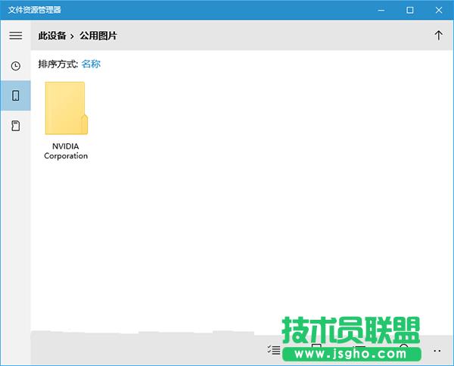Viewport: 454px width, 366px height.
Task: Click the 文件资源管理器 window title
Action: point(35,10)
